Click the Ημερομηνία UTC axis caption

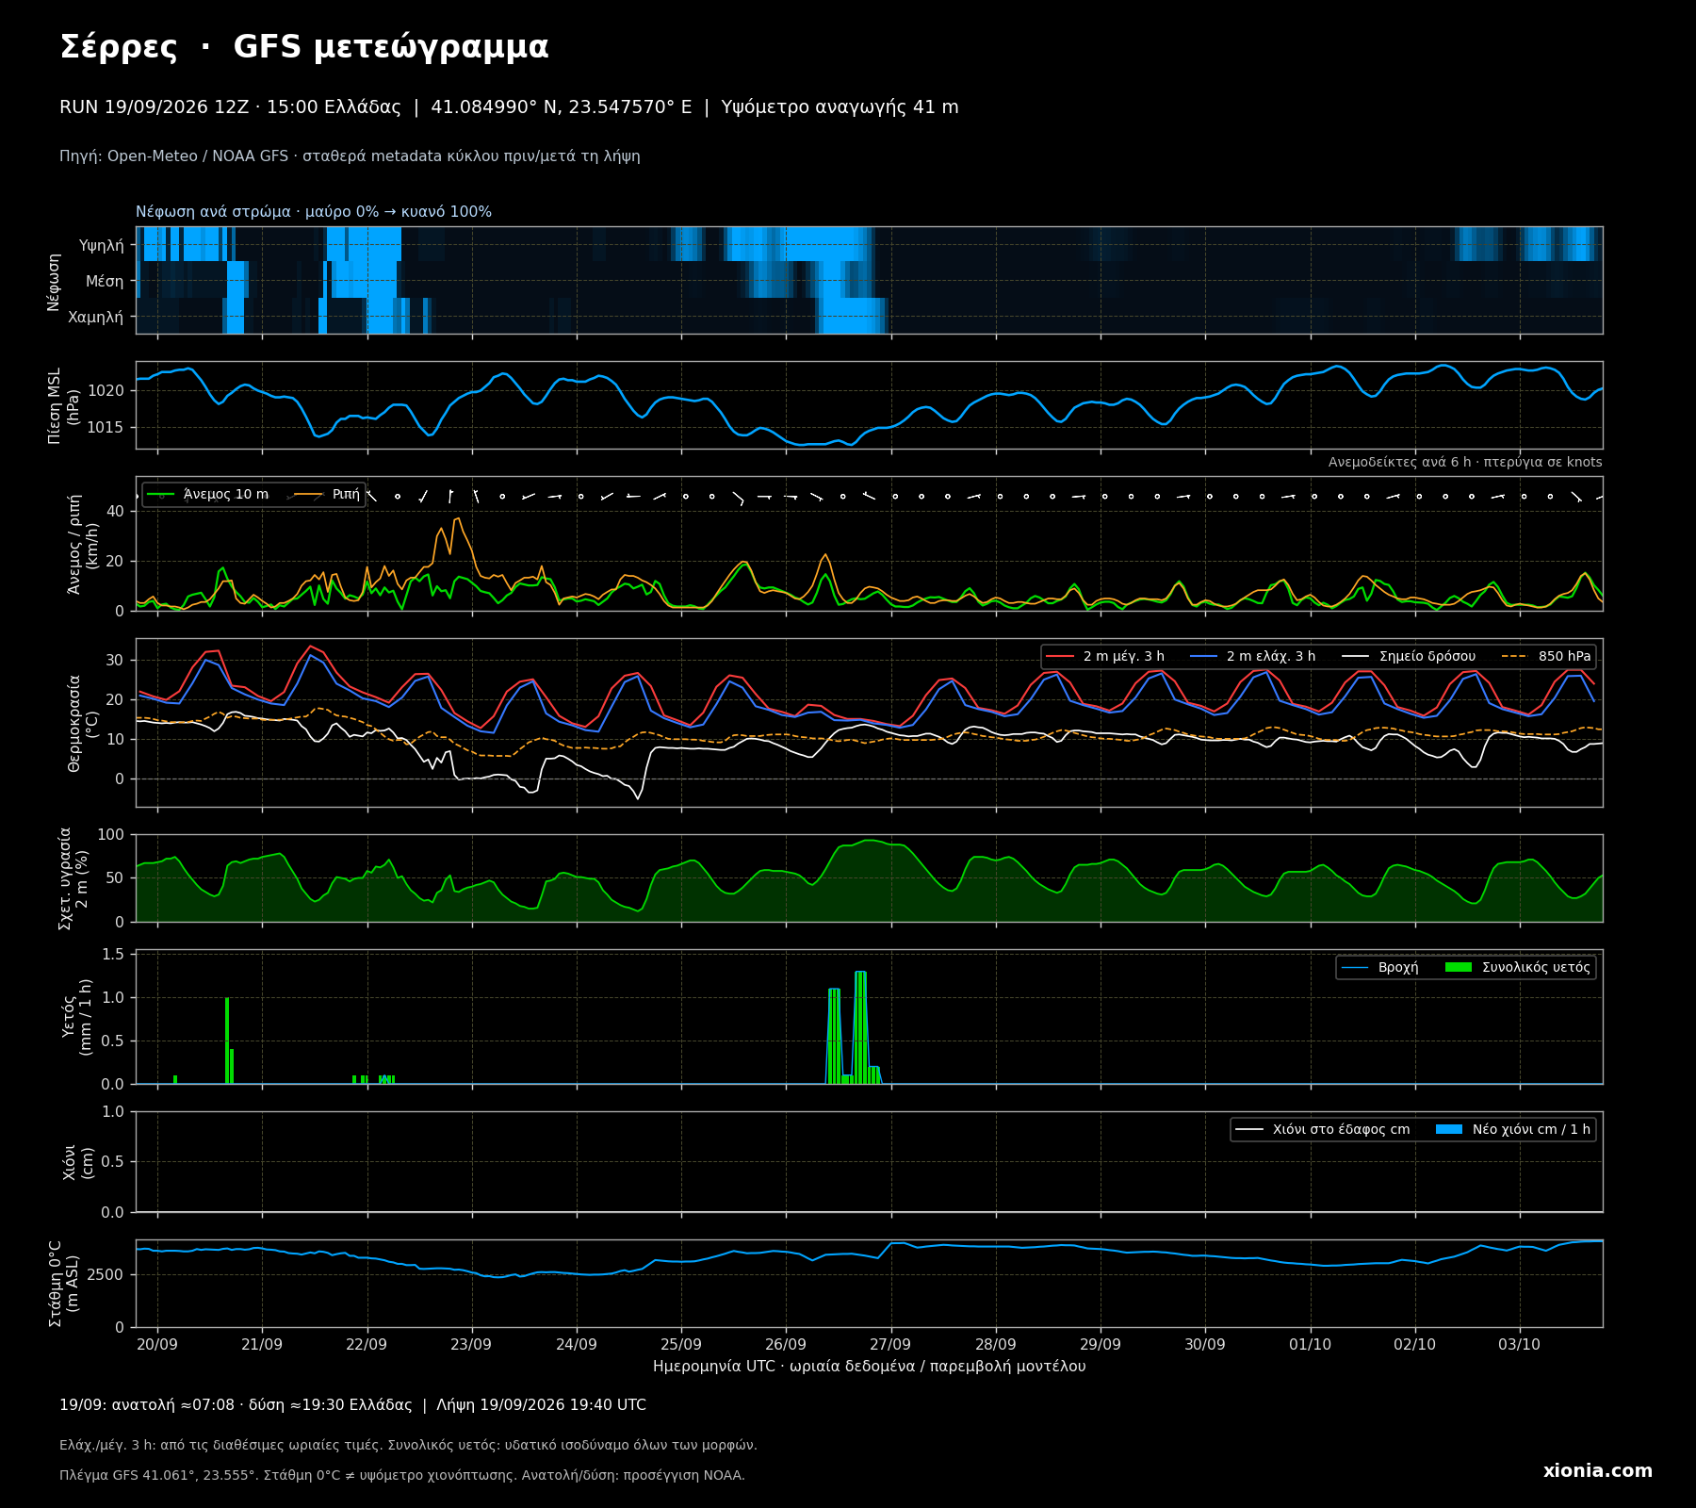pyautogui.click(x=869, y=1367)
